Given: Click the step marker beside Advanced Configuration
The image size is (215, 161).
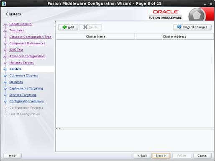Looking at the screenshot, I should pyautogui.click(x=5, y=57).
